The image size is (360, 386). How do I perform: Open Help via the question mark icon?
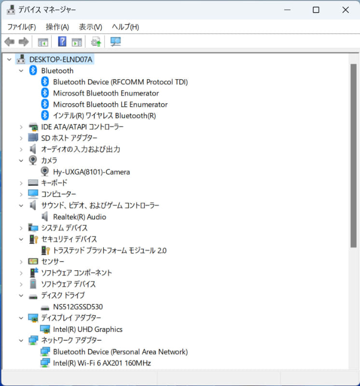coord(62,41)
